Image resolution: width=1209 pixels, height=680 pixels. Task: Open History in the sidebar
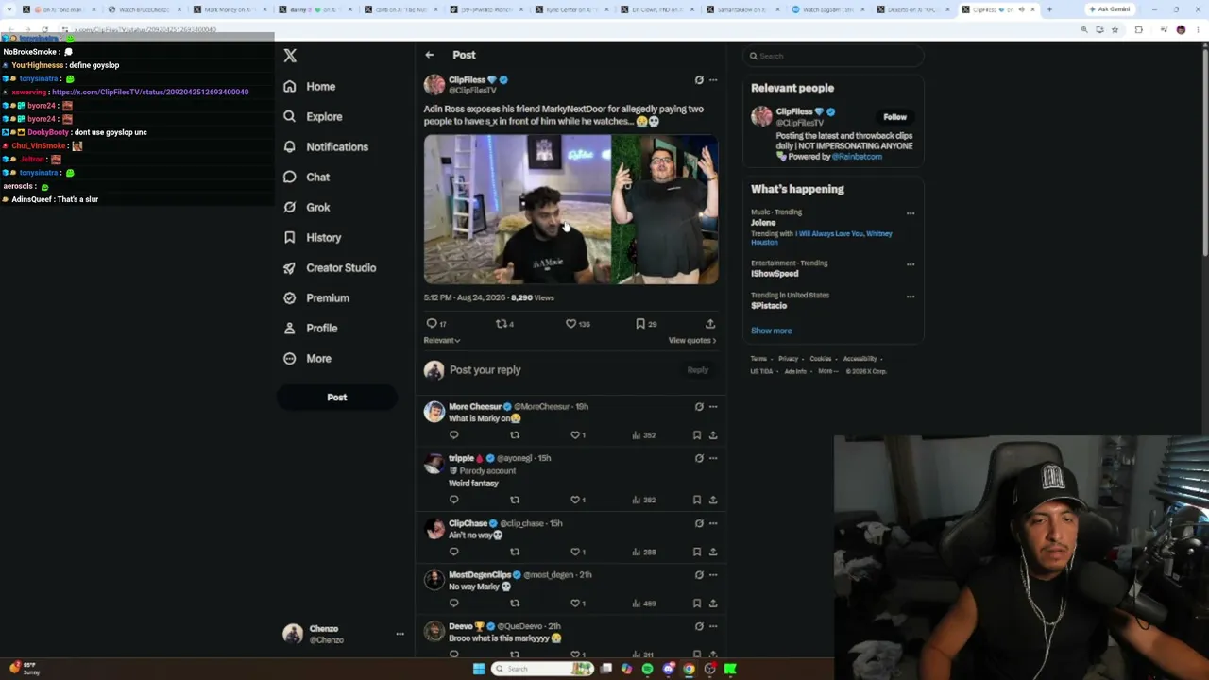coord(313,238)
